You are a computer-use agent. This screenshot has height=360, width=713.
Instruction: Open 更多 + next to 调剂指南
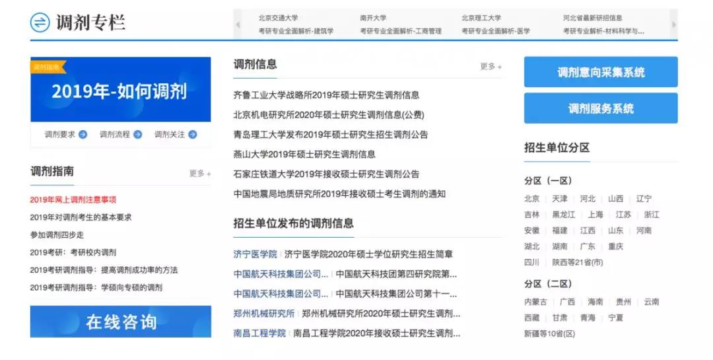[x=200, y=174]
